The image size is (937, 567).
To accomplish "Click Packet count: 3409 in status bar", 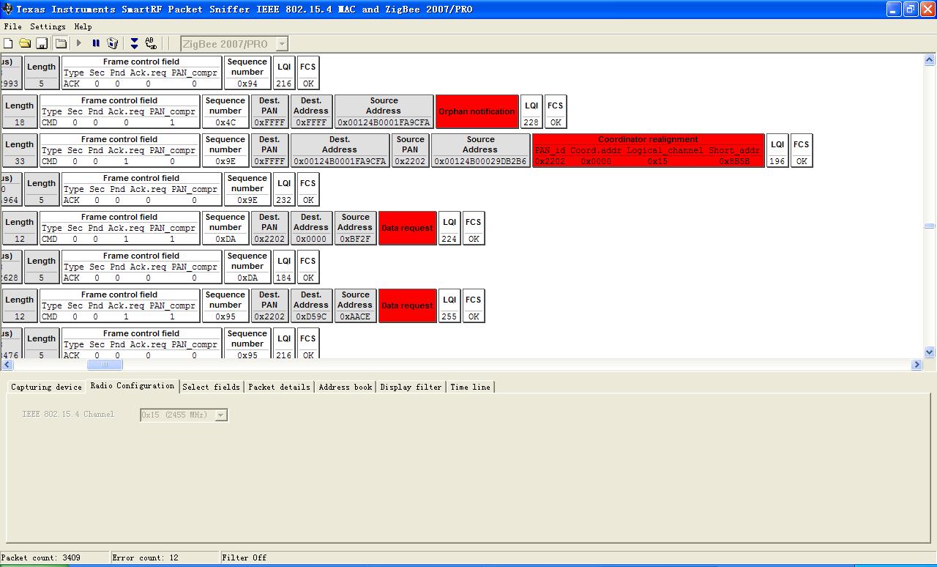I will pos(42,557).
